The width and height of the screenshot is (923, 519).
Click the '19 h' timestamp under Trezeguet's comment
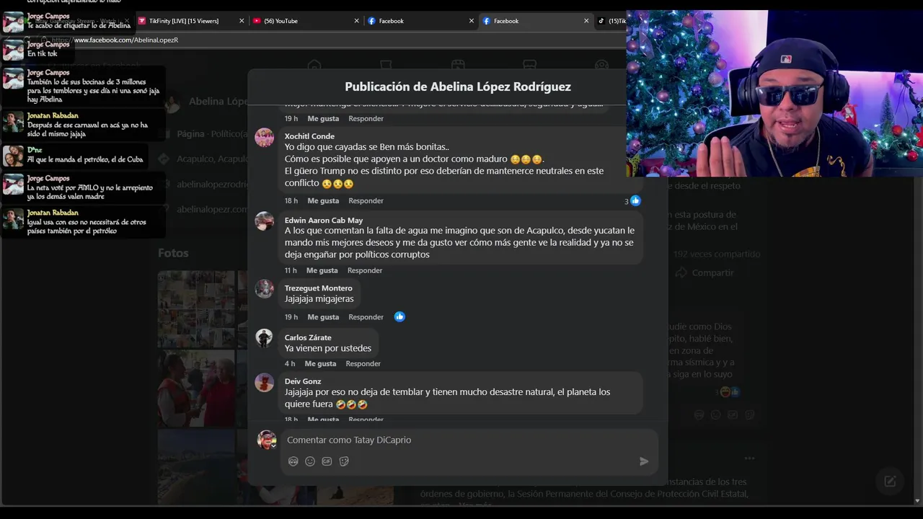pos(291,317)
